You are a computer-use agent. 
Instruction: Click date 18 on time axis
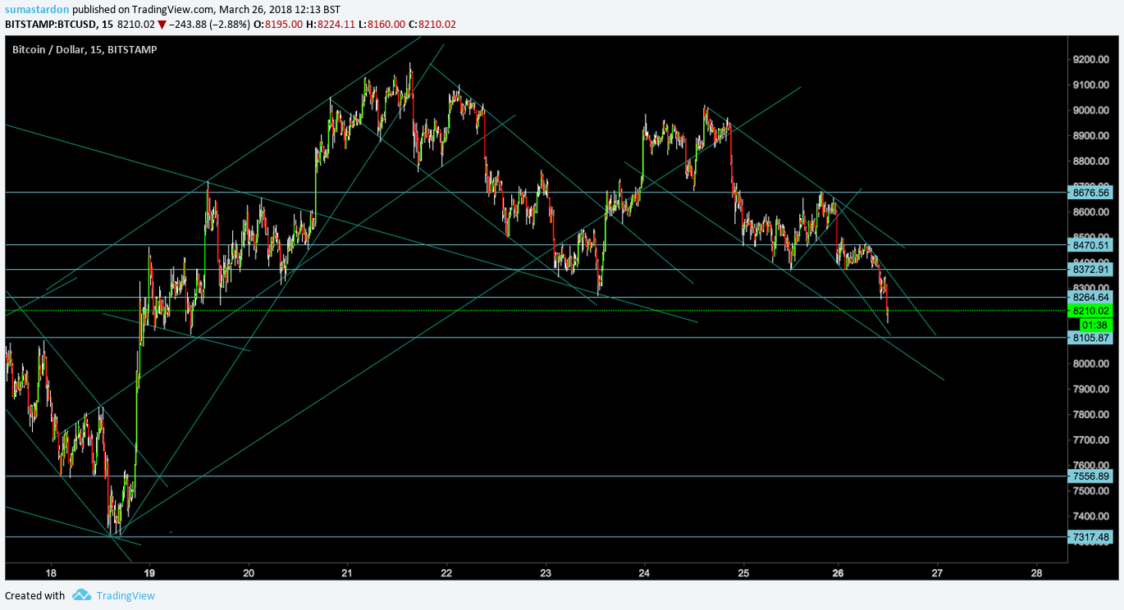pos(51,572)
